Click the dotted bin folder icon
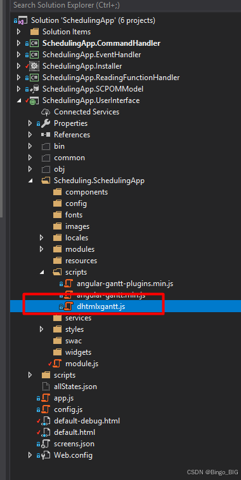The image size is (241, 480). [x=46, y=146]
